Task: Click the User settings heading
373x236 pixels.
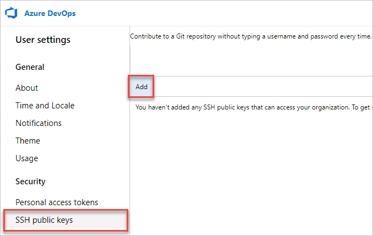Action: point(43,40)
